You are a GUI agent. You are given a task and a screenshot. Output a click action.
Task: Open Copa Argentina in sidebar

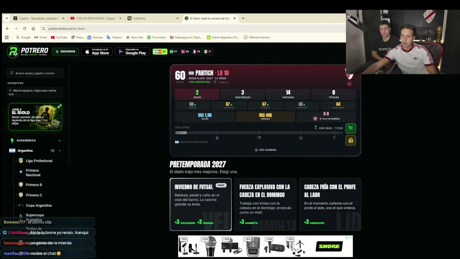tap(38, 205)
